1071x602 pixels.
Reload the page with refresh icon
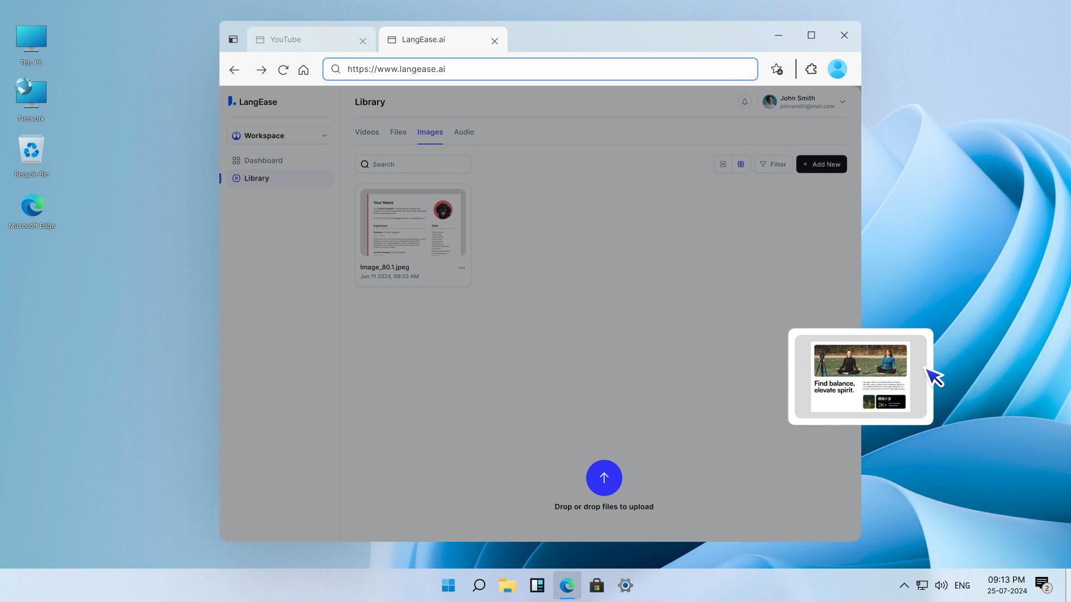[x=283, y=70]
